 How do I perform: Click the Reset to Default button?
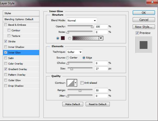(97, 104)
